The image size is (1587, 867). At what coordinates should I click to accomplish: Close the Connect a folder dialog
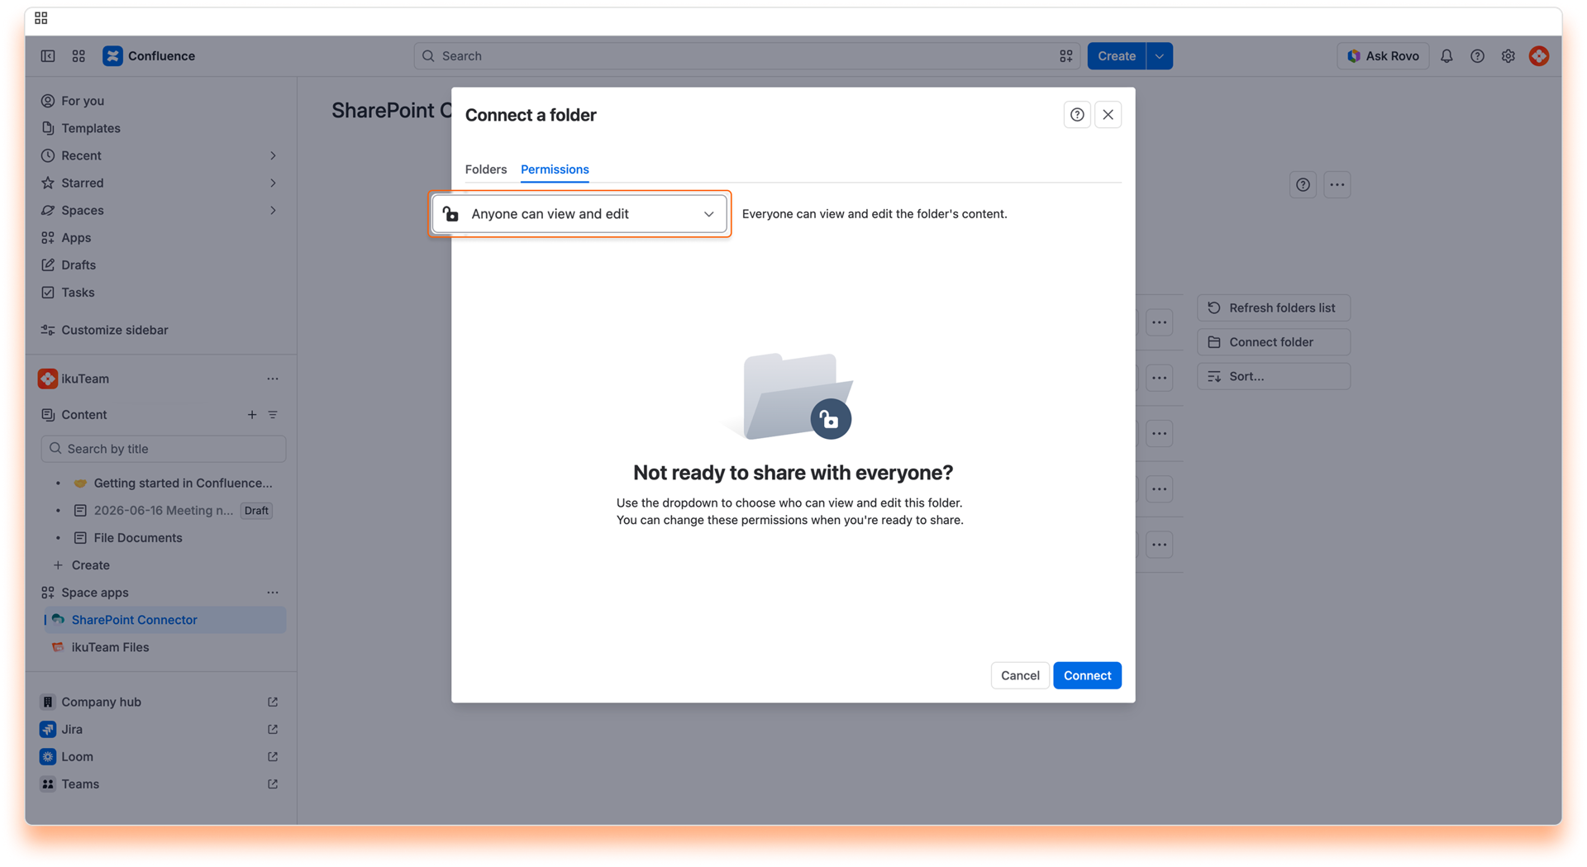coord(1108,115)
